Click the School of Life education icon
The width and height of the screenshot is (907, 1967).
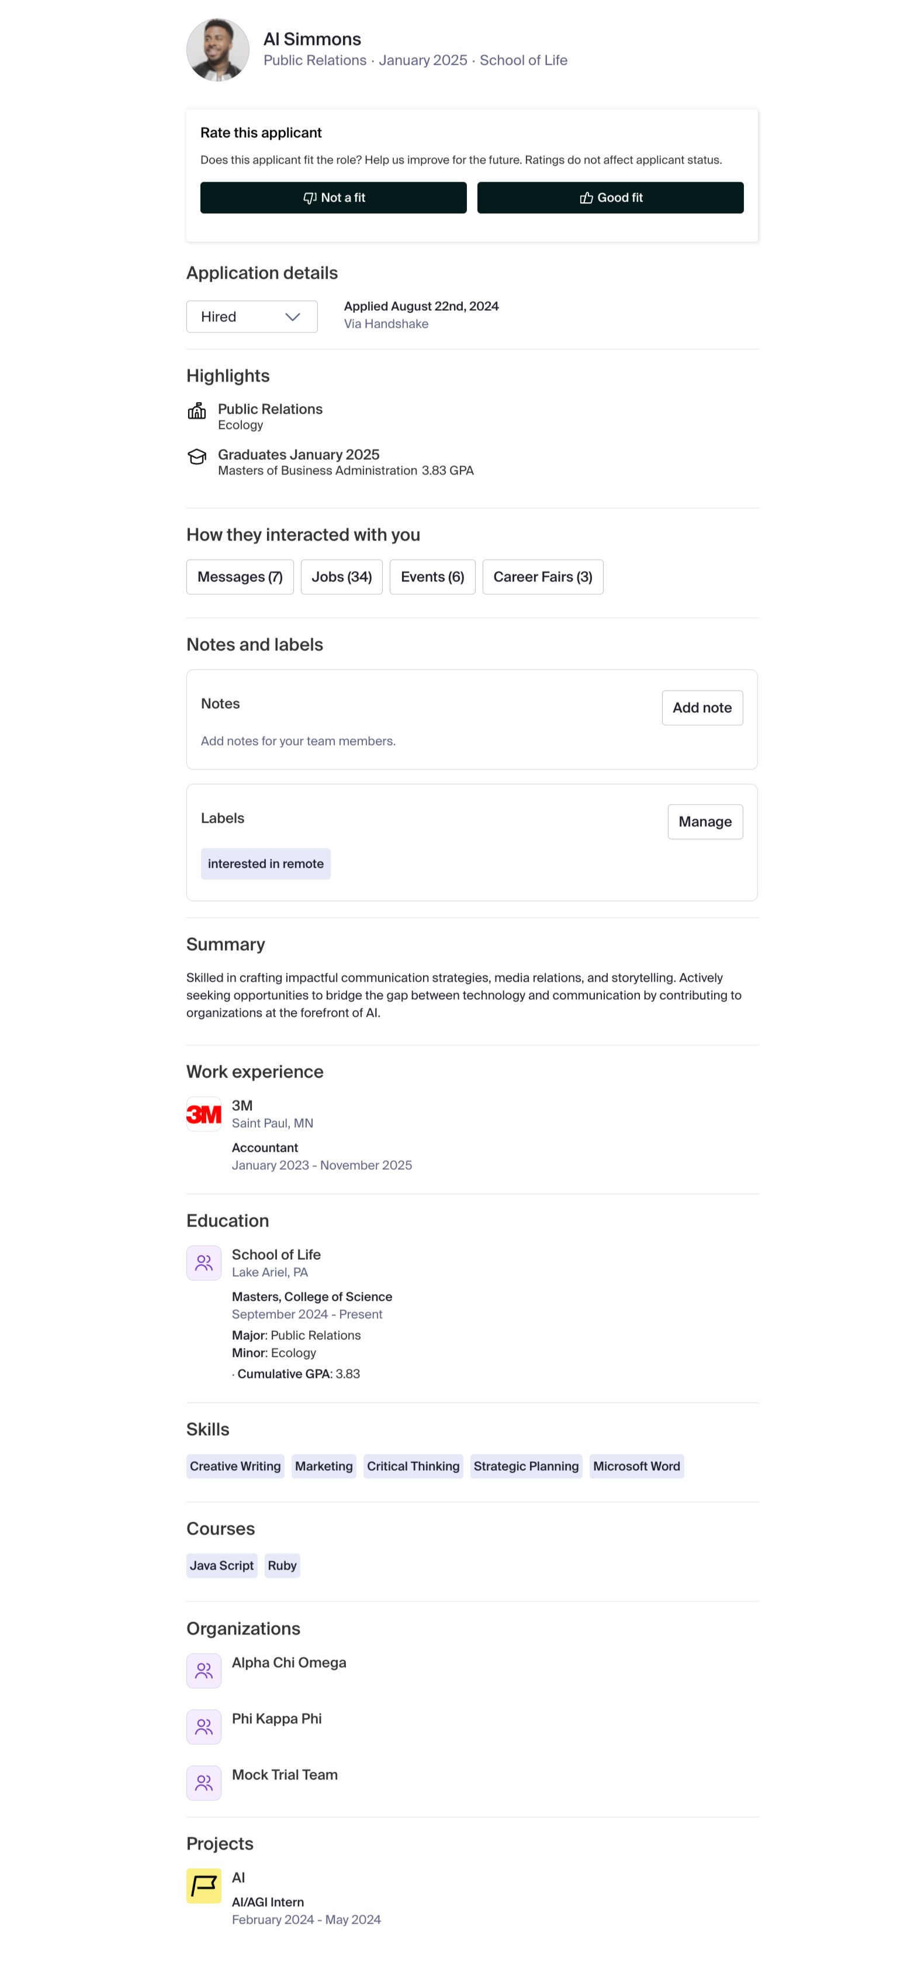[204, 1263]
